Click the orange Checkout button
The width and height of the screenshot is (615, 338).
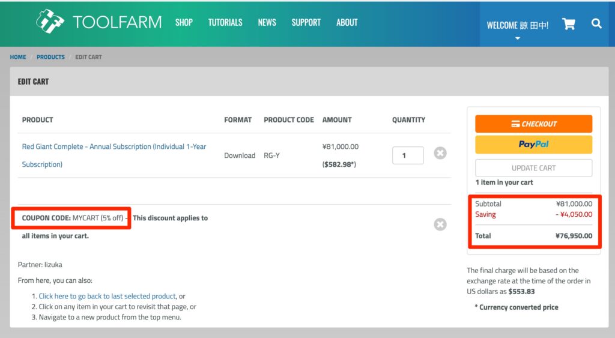coord(534,124)
